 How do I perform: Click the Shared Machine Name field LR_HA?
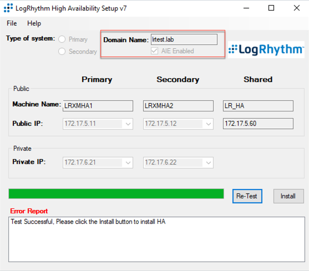click(258, 106)
